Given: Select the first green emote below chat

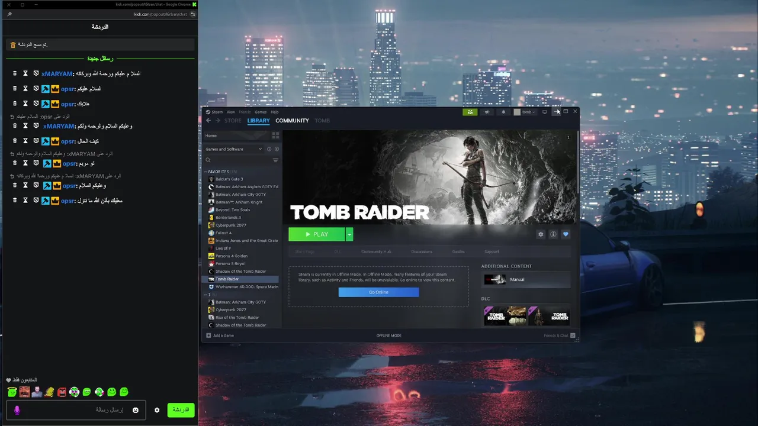Looking at the screenshot, I should pyautogui.click(x=12, y=392).
